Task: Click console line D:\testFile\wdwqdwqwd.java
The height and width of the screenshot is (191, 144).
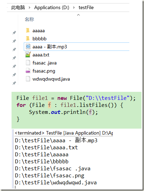Action: click(x=56, y=183)
